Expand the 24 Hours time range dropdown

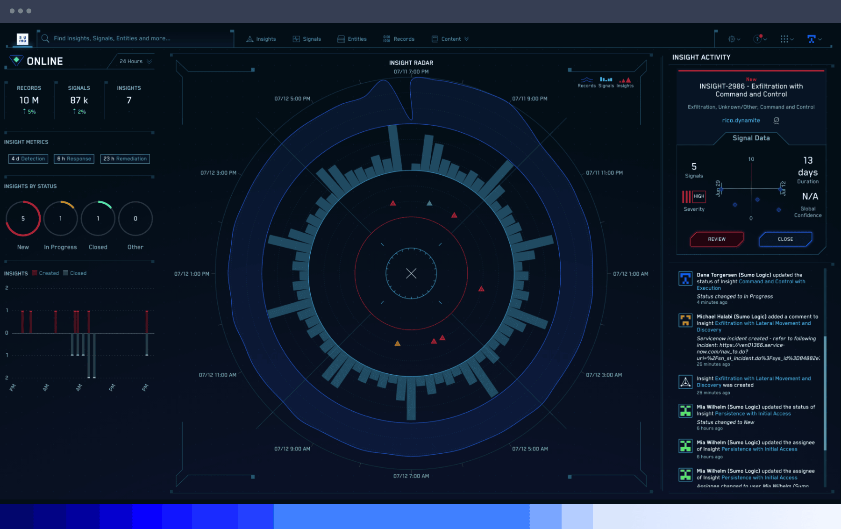pyautogui.click(x=135, y=61)
